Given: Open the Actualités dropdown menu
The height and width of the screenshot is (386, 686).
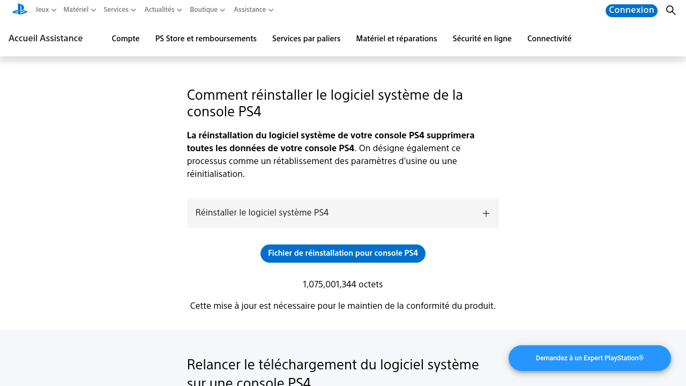Looking at the screenshot, I should pos(162,10).
